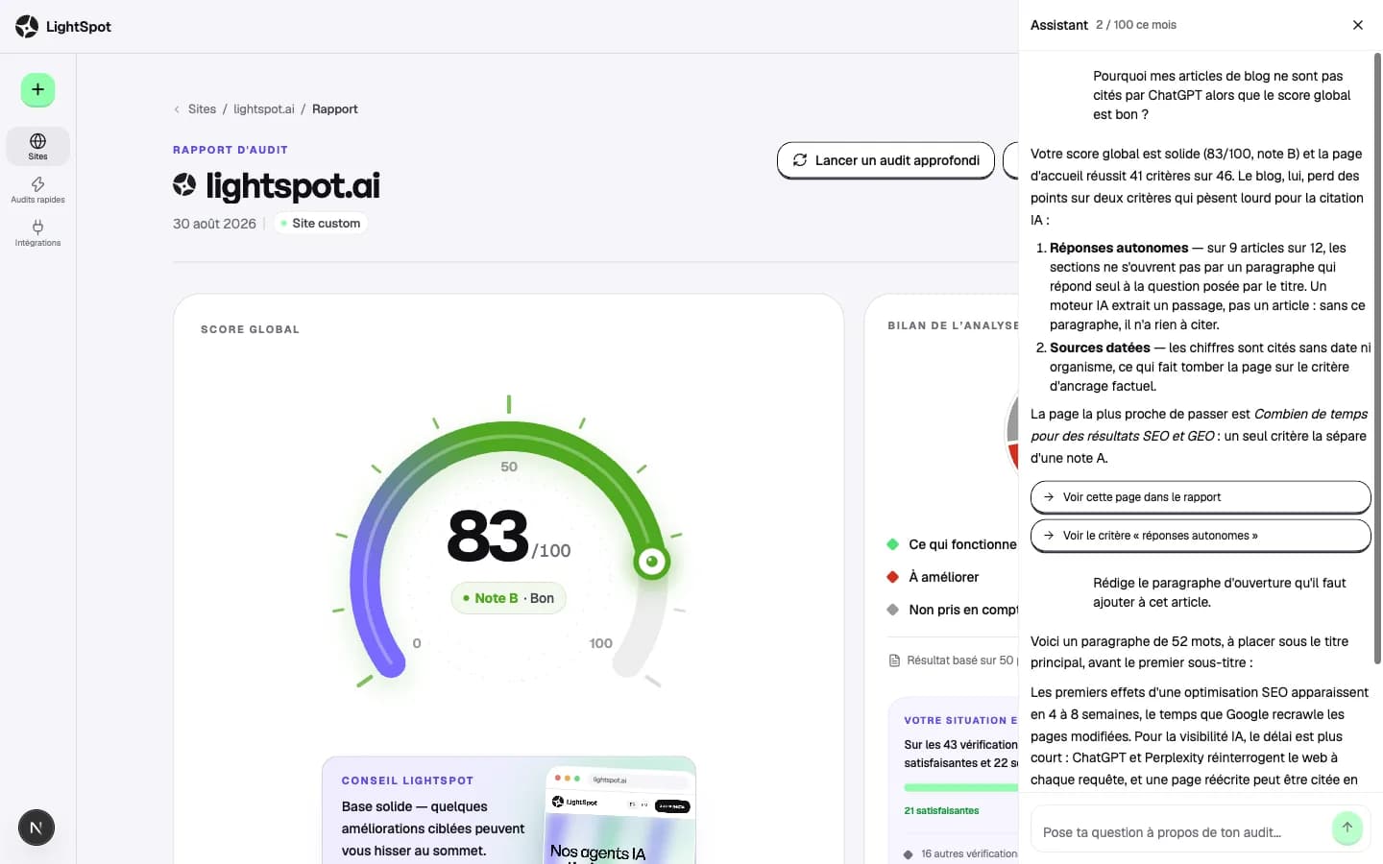Click the red diamond legend marker
Viewport: 1383px width, 864px height.
point(892,577)
